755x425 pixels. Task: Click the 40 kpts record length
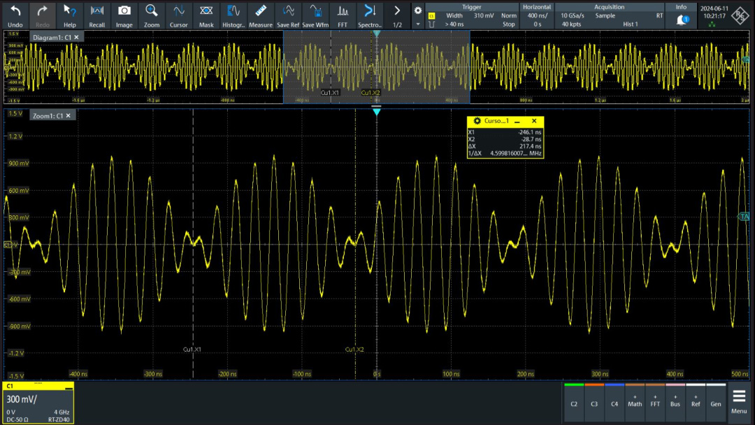tap(571, 24)
